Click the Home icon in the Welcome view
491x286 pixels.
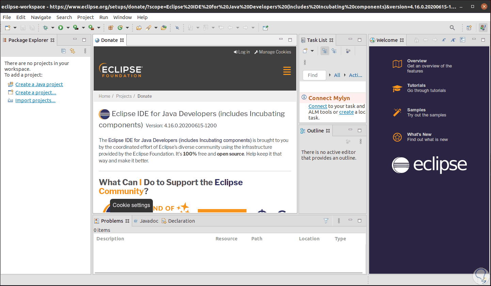click(x=416, y=40)
